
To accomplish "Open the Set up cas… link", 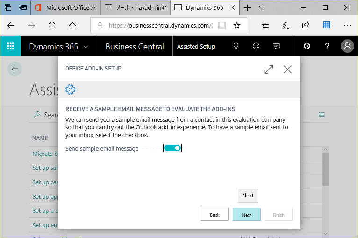I will pos(45,182).
